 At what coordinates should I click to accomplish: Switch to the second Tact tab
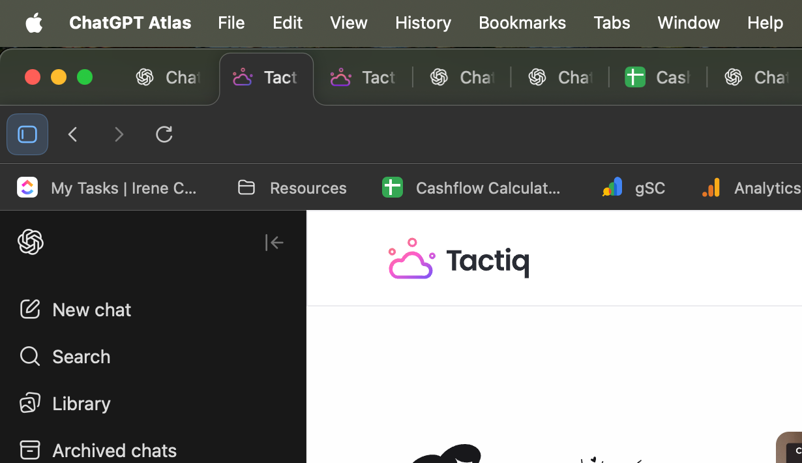coord(363,78)
